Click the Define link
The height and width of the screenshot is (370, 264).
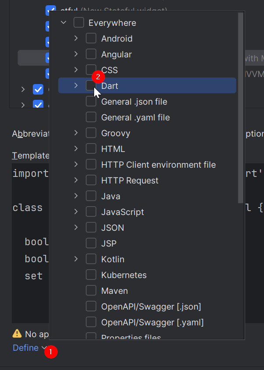pos(25,348)
